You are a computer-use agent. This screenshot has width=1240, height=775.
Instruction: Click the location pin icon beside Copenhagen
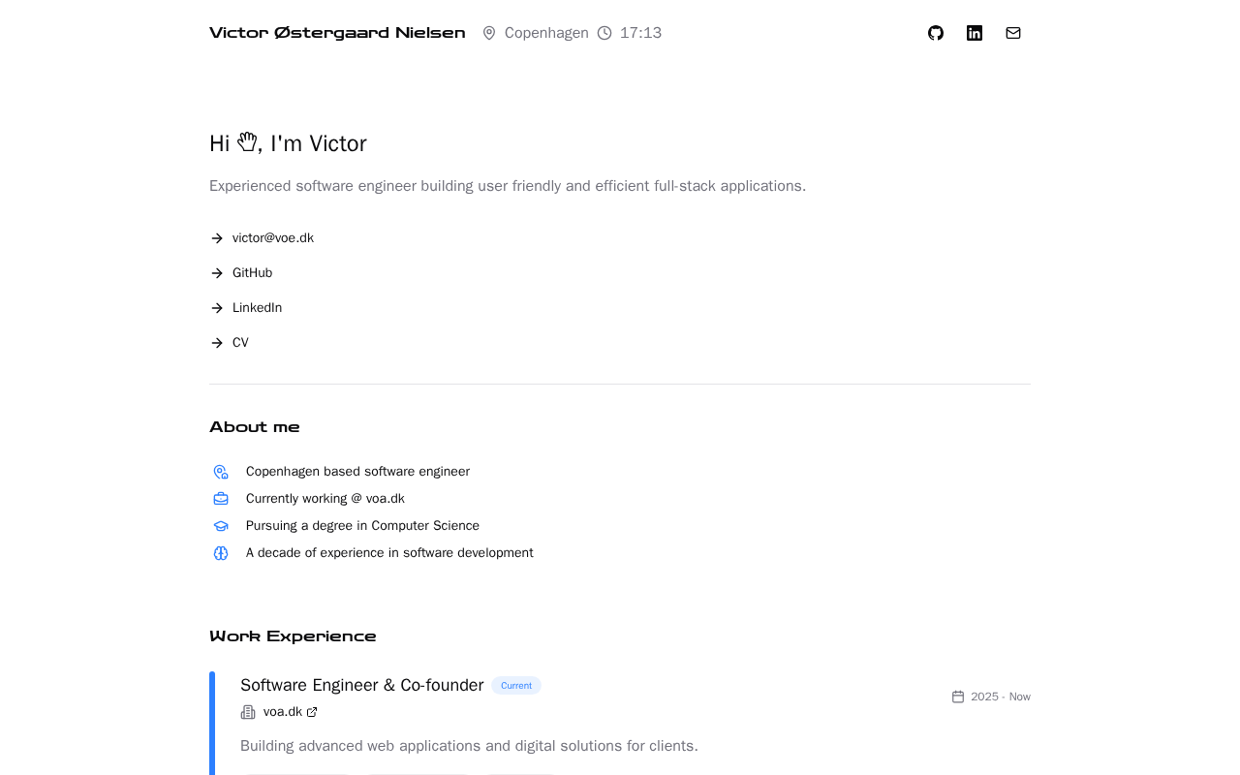[489, 33]
